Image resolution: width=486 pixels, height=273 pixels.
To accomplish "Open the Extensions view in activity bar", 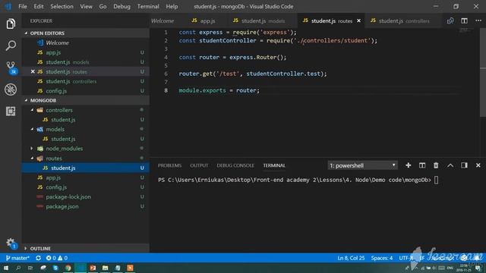I will 11,111.
